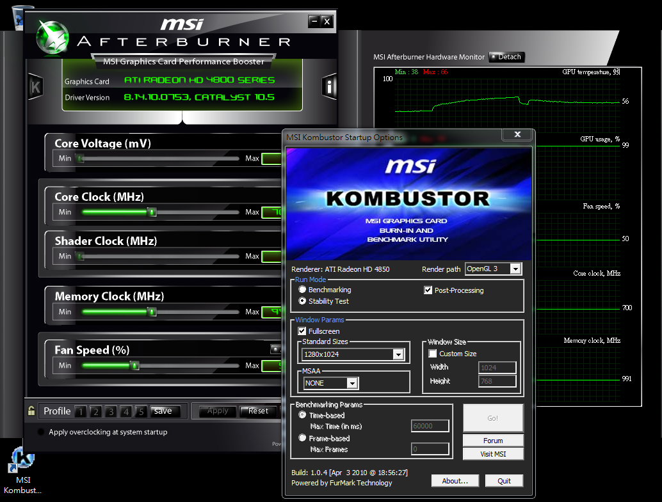Click the Visit MSI button
This screenshot has height=502, width=662.
click(493, 454)
